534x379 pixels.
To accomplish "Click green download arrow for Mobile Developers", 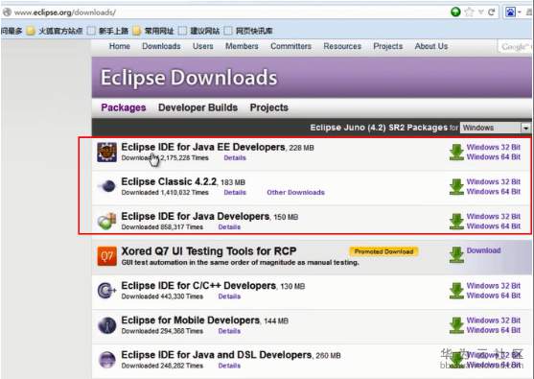I will click(456, 325).
